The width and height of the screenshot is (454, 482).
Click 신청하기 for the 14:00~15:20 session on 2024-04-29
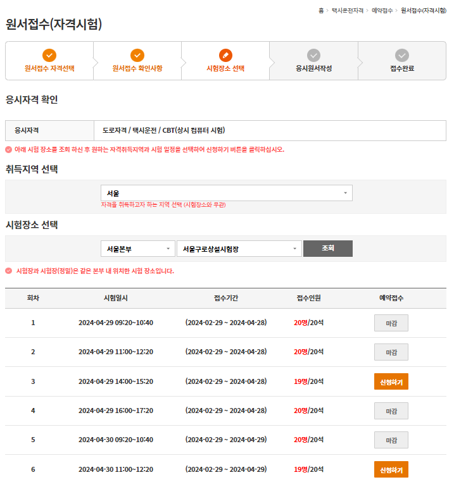pos(391,381)
